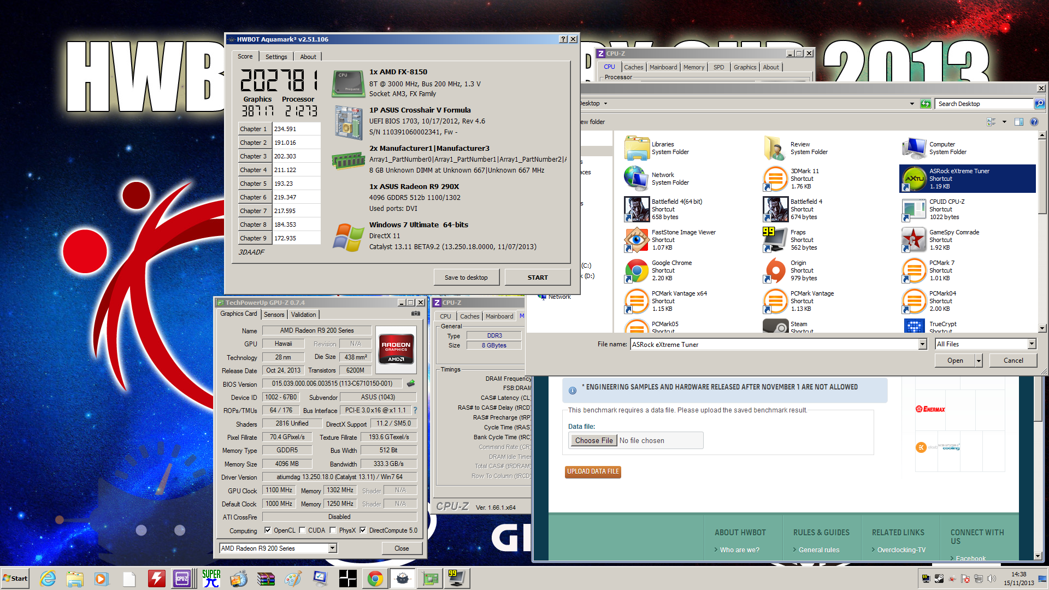This screenshot has height=590, width=1049.
Task: Click the General rules link
Action: 818,550
